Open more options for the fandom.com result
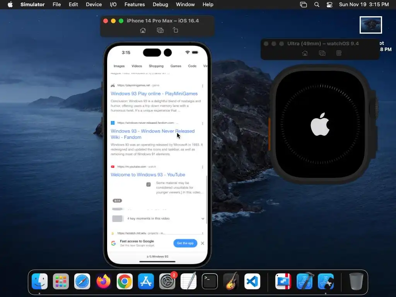Screen dimensions: 396x297 [203, 123]
